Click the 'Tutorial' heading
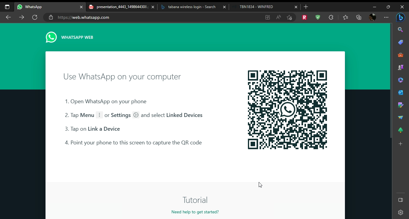 pyautogui.click(x=195, y=200)
